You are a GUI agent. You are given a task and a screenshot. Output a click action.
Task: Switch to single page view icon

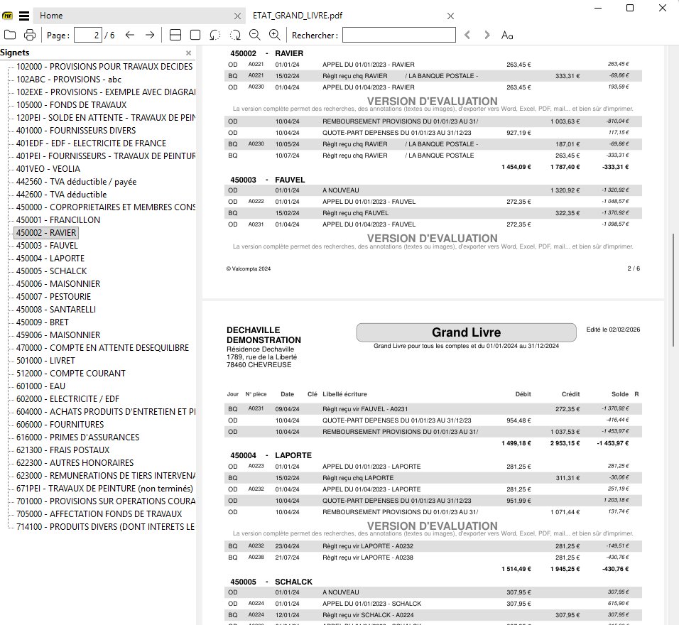195,35
